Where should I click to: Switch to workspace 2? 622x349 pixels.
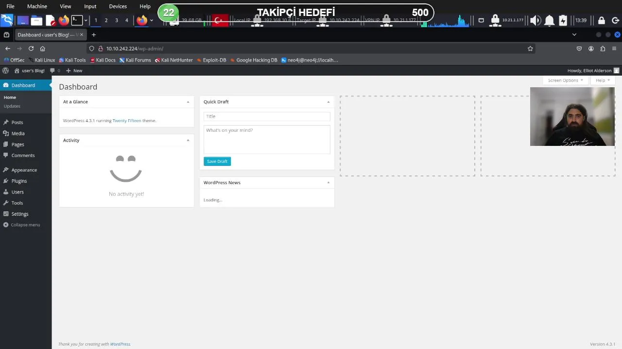pos(106,20)
